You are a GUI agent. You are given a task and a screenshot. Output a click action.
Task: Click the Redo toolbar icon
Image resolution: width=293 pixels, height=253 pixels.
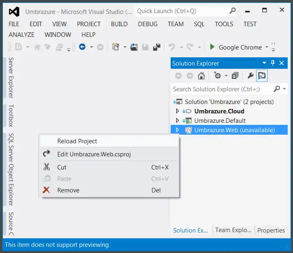pyautogui.click(x=190, y=47)
